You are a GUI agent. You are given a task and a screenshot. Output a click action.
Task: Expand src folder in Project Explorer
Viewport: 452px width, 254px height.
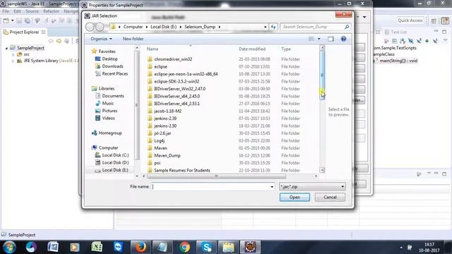tap(13, 54)
